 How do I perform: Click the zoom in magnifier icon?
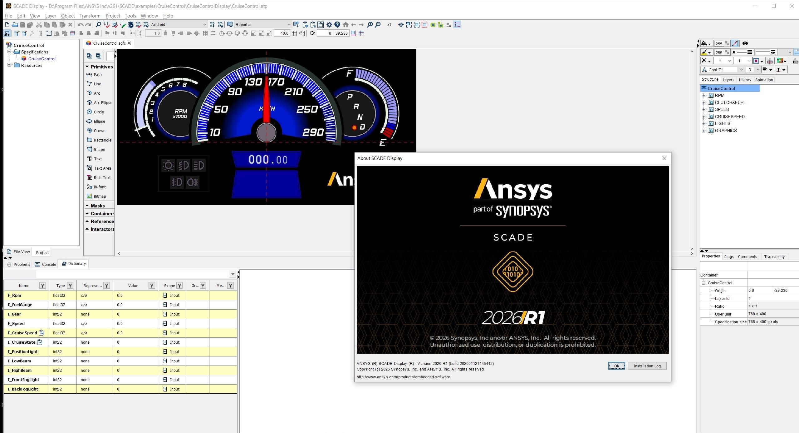[x=370, y=25]
